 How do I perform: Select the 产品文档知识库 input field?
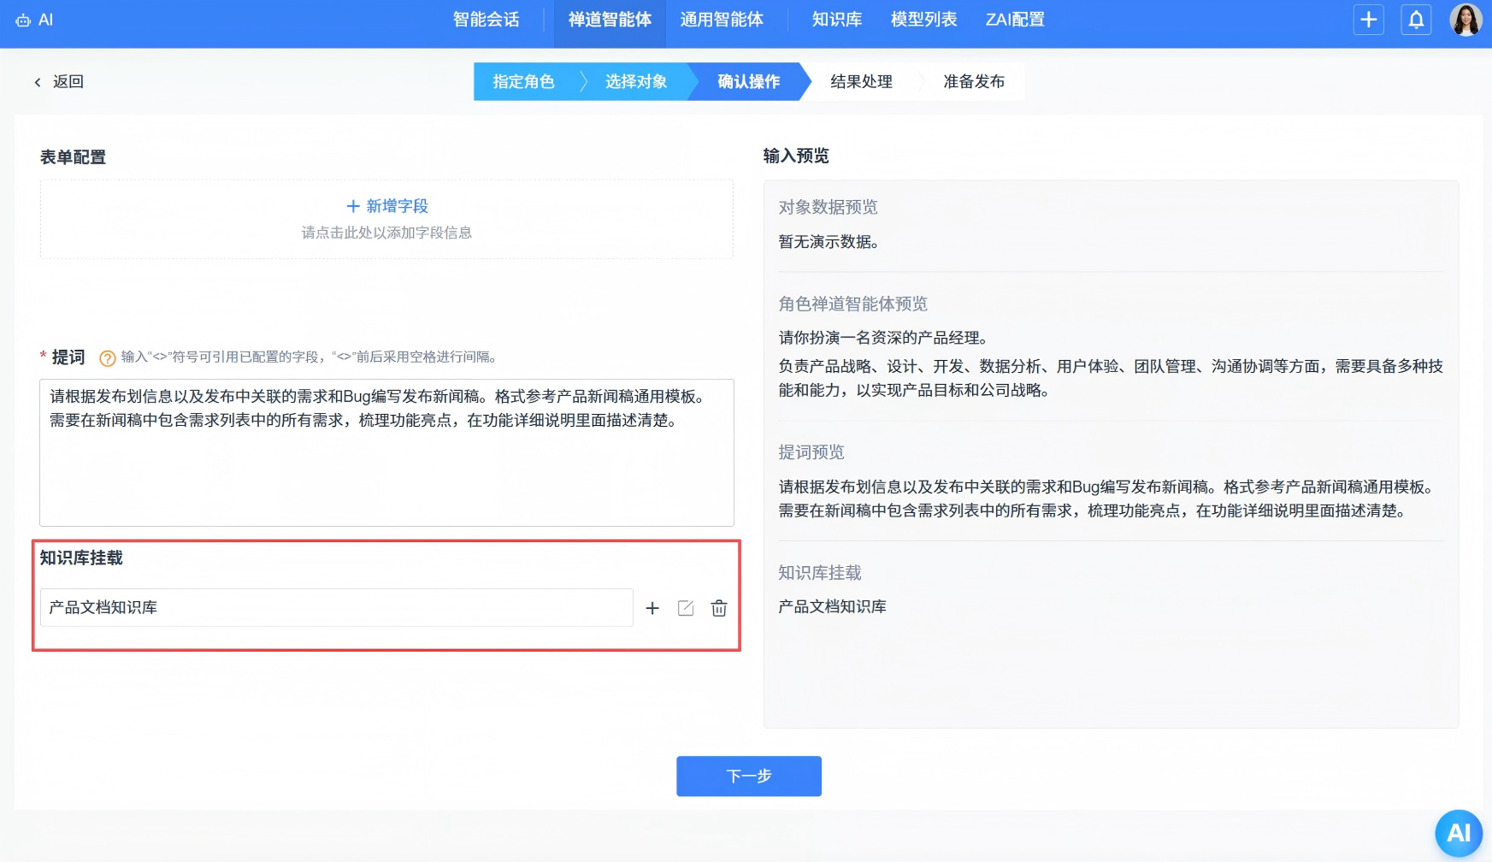click(x=336, y=608)
